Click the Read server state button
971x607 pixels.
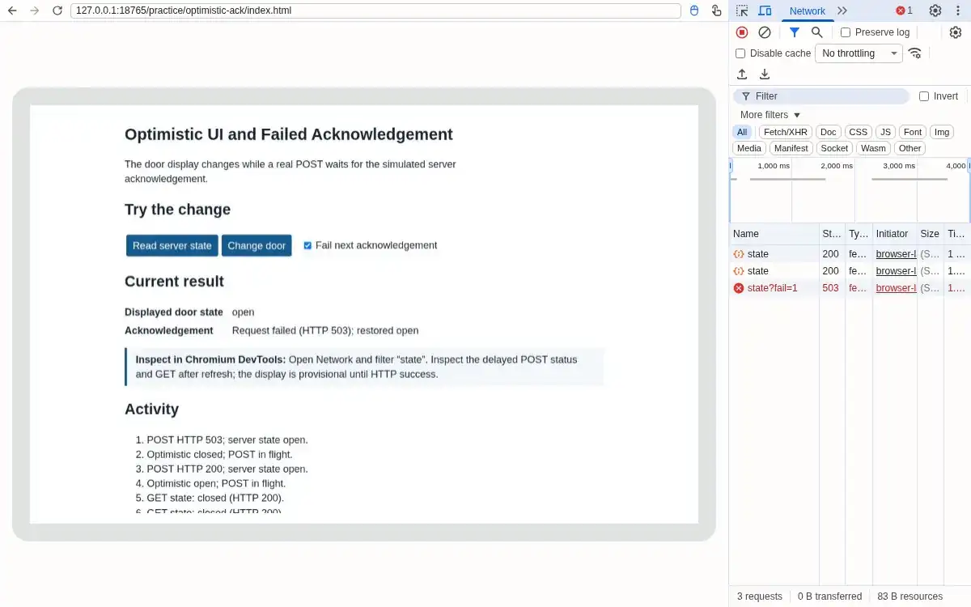click(x=172, y=245)
